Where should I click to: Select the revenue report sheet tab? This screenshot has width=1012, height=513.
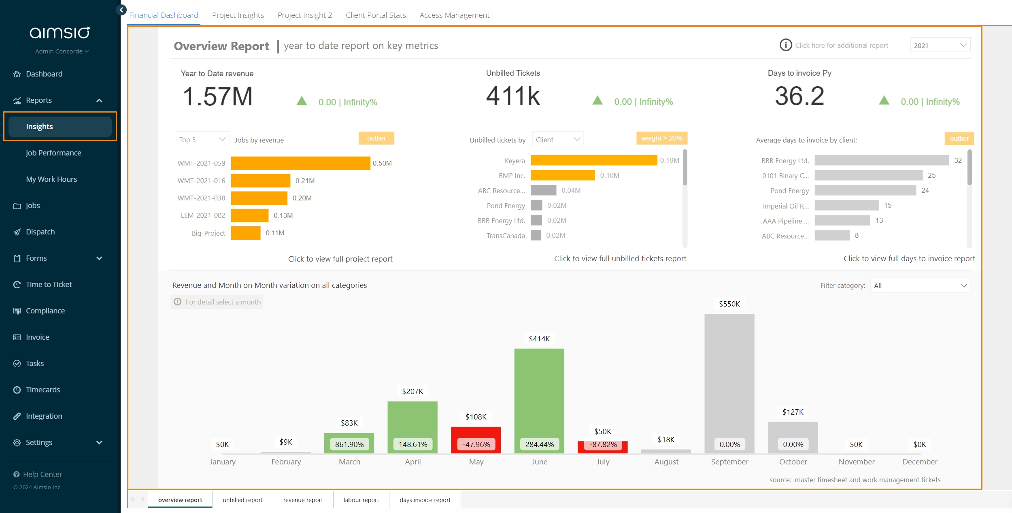point(303,500)
